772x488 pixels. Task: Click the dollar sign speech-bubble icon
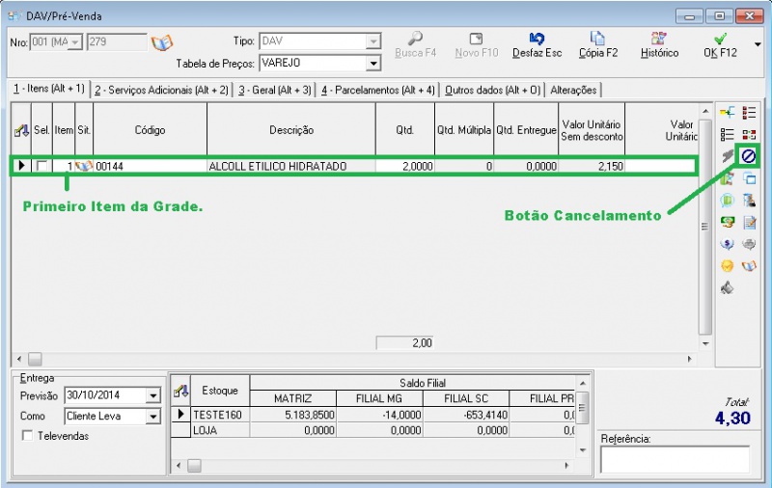pyautogui.click(x=728, y=244)
